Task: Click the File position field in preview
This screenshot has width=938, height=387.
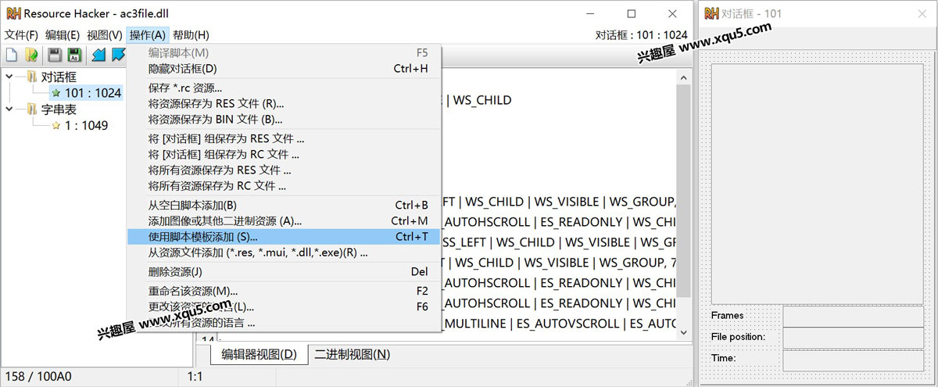Action: (x=854, y=337)
